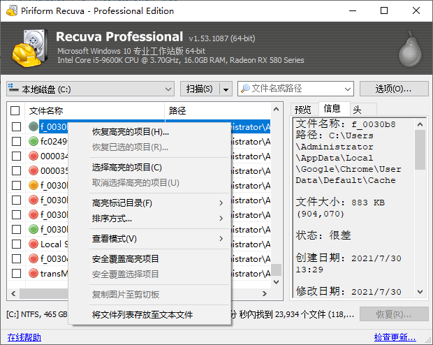433x345 pixels.
Task: Tick the checkbox for the 000034 row
Action: (16, 156)
